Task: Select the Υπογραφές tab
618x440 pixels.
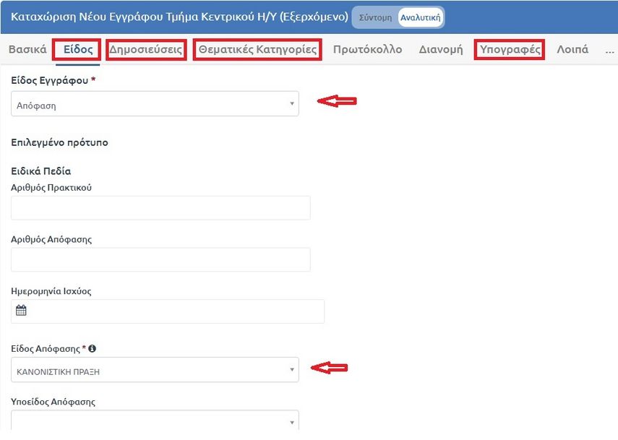Action: point(510,50)
